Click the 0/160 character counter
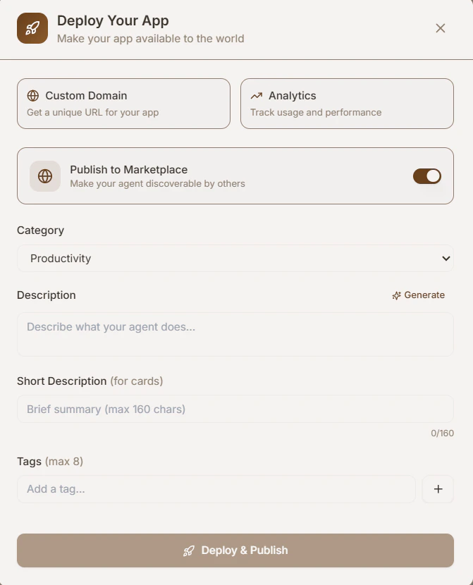The width and height of the screenshot is (473, 585). click(x=443, y=433)
